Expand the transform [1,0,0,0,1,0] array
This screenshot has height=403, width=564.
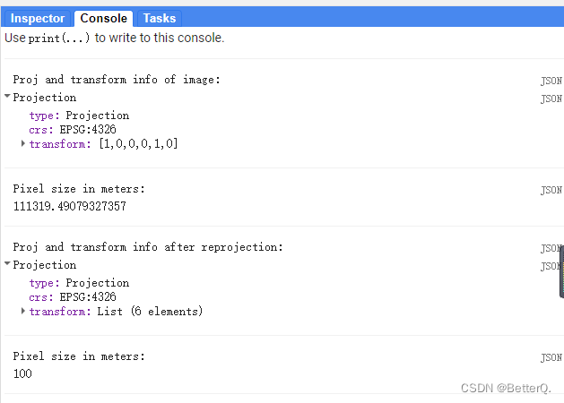pos(23,143)
